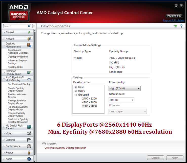The width and height of the screenshot is (187, 163).
Task: Close the Catalyst Control Center window
Action: (181, 6)
